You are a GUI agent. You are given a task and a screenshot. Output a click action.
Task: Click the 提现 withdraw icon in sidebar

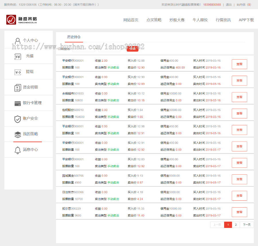pos(17,72)
